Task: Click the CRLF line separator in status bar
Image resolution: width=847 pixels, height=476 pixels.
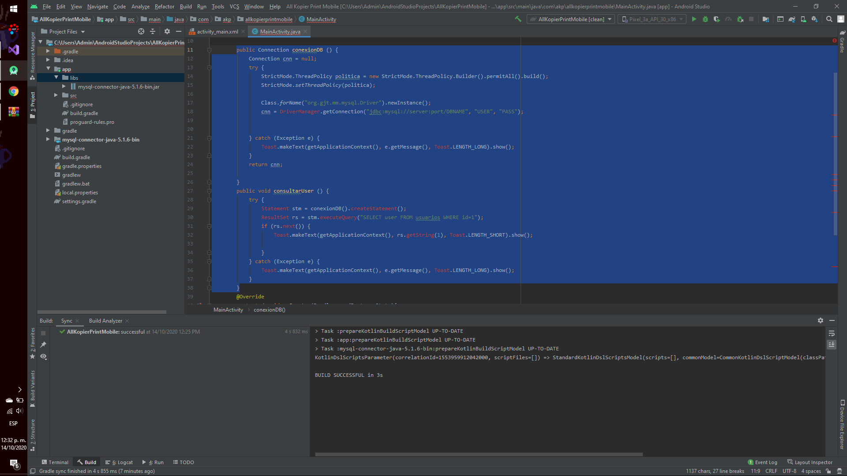Action: point(771,471)
